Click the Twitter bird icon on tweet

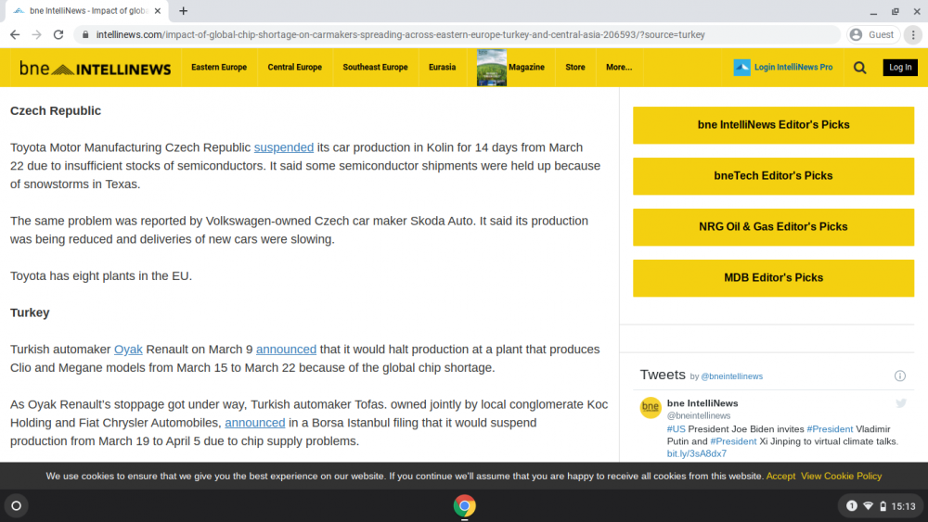(901, 403)
